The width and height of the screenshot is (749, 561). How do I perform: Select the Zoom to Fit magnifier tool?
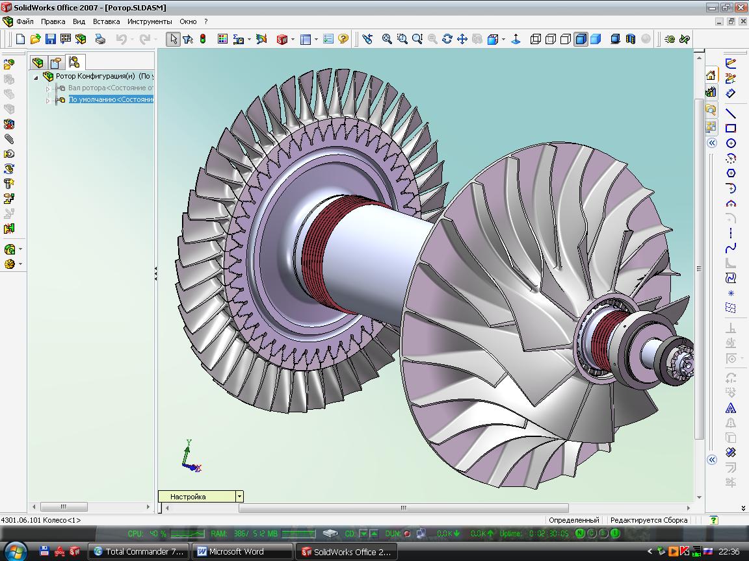click(387, 39)
